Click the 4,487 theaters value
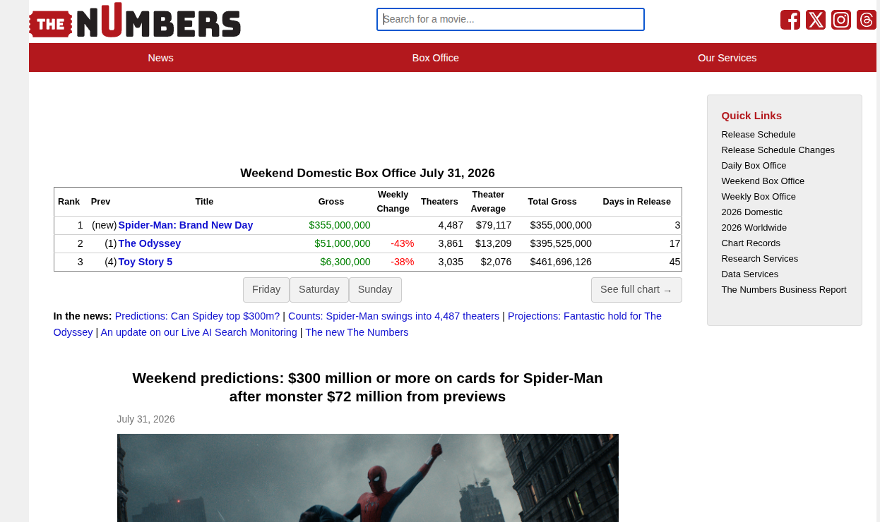 tap(451, 225)
